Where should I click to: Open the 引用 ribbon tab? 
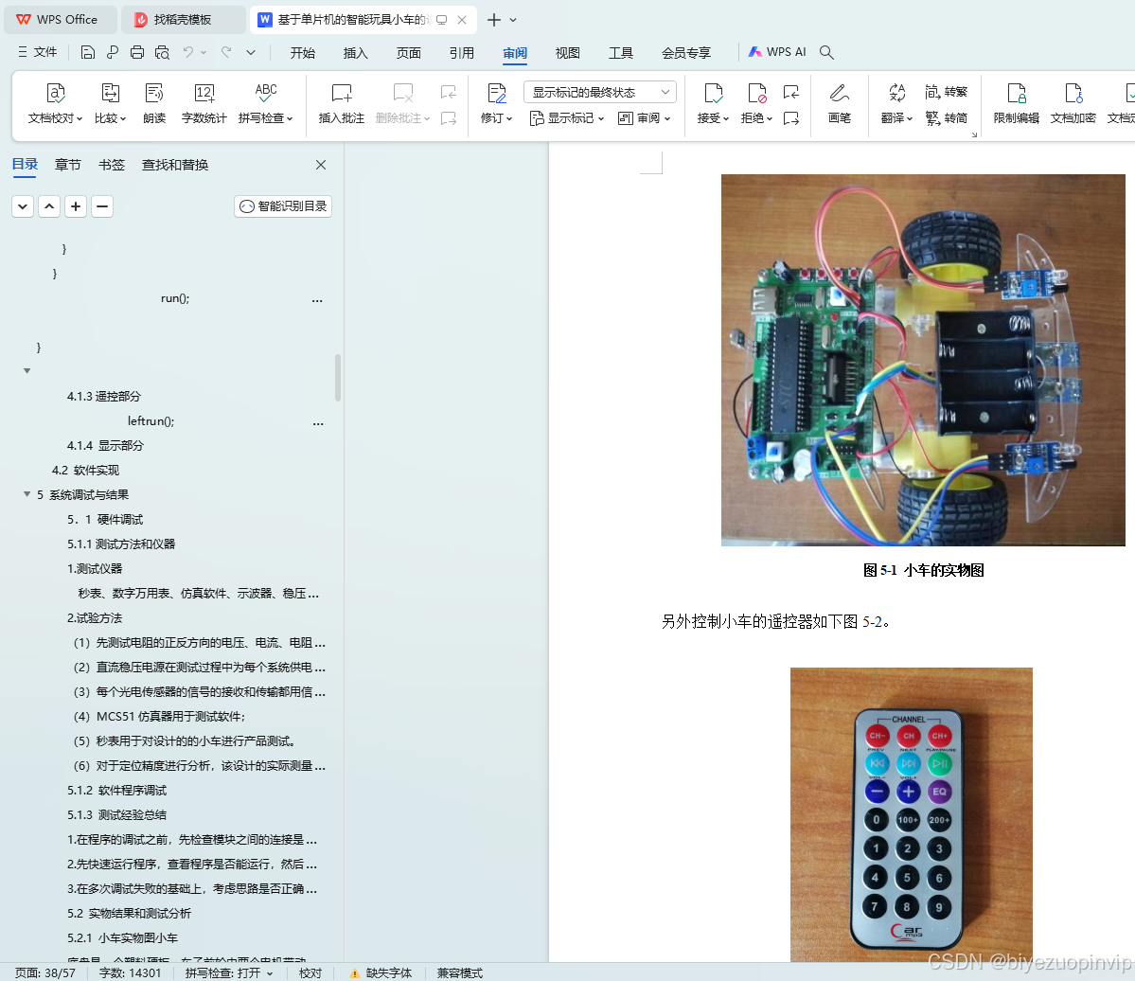(x=462, y=53)
